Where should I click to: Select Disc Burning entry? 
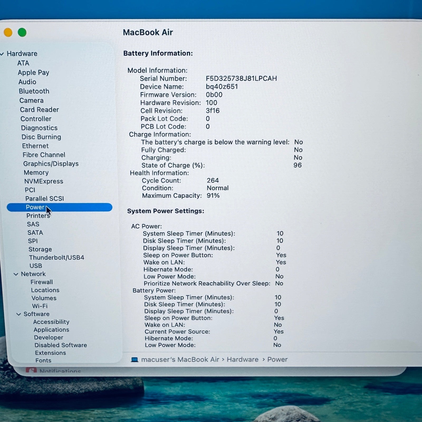pos(41,137)
